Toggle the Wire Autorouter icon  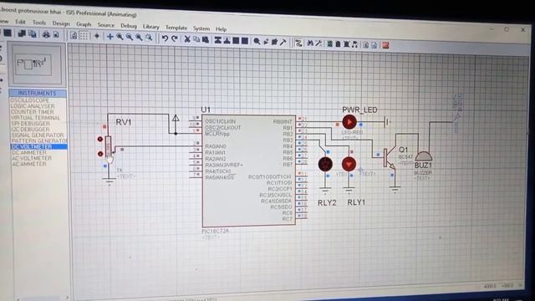pyautogui.click(x=298, y=43)
